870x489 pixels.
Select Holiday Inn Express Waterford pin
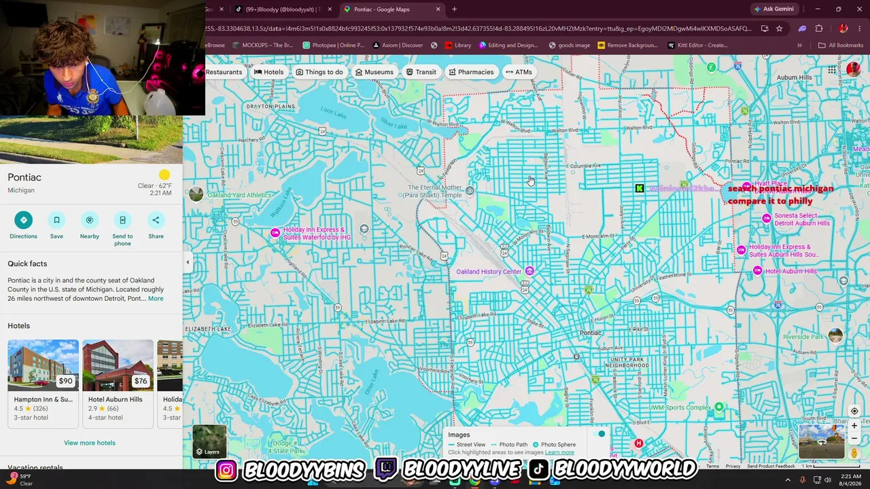click(x=275, y=233)
